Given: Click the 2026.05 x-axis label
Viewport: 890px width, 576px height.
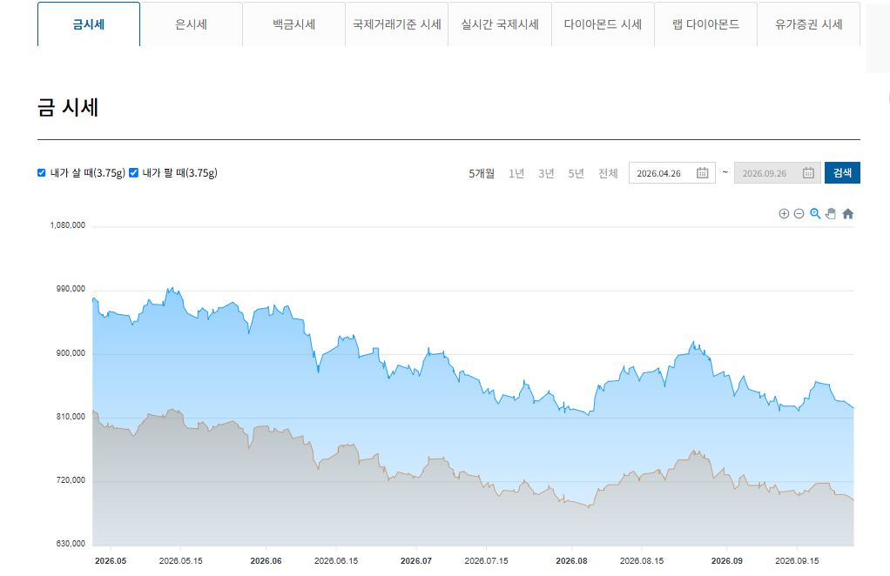Looking at the screenshot, I should (x=111, y=560).
